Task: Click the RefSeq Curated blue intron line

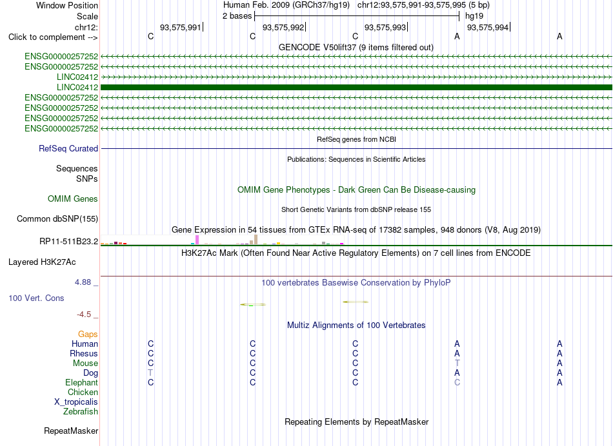Action: tap(356, 148)
